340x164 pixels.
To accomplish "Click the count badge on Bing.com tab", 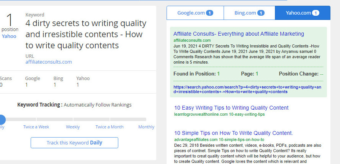I will pos(261,13).
